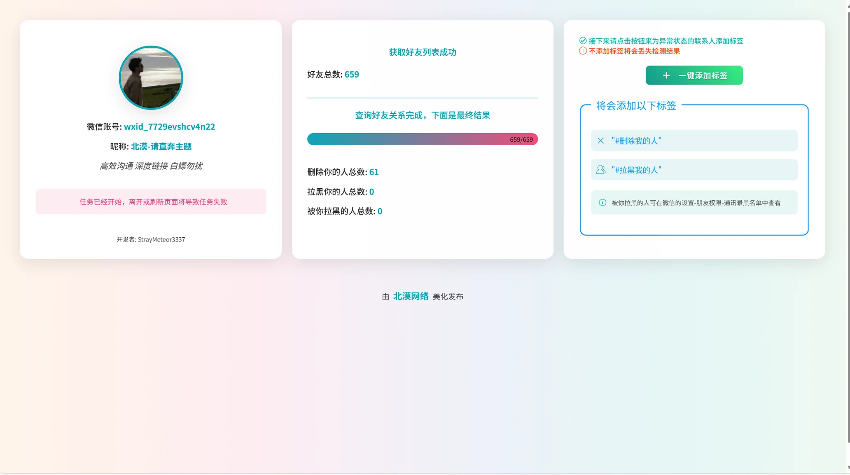Screen dimensions: 850x475
Task: Click the 659/659 progress bar
Action: [x=422, y=139]
